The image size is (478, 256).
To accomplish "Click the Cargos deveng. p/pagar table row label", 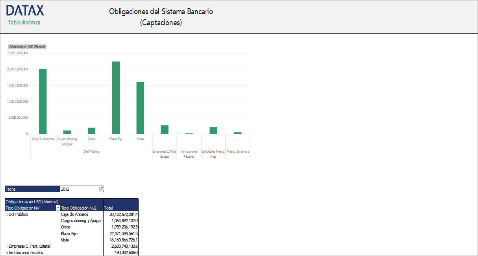I will (81, 221).
